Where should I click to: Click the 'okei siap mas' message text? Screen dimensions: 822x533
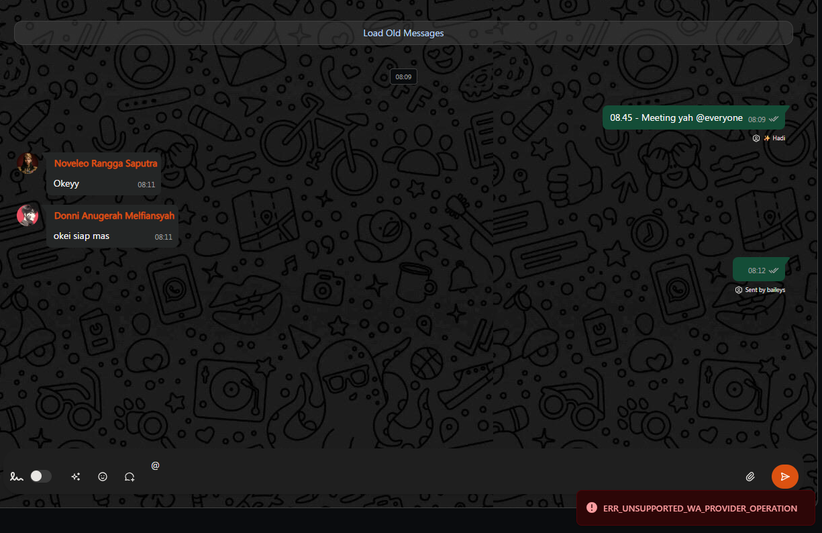[x=81, y=236]
